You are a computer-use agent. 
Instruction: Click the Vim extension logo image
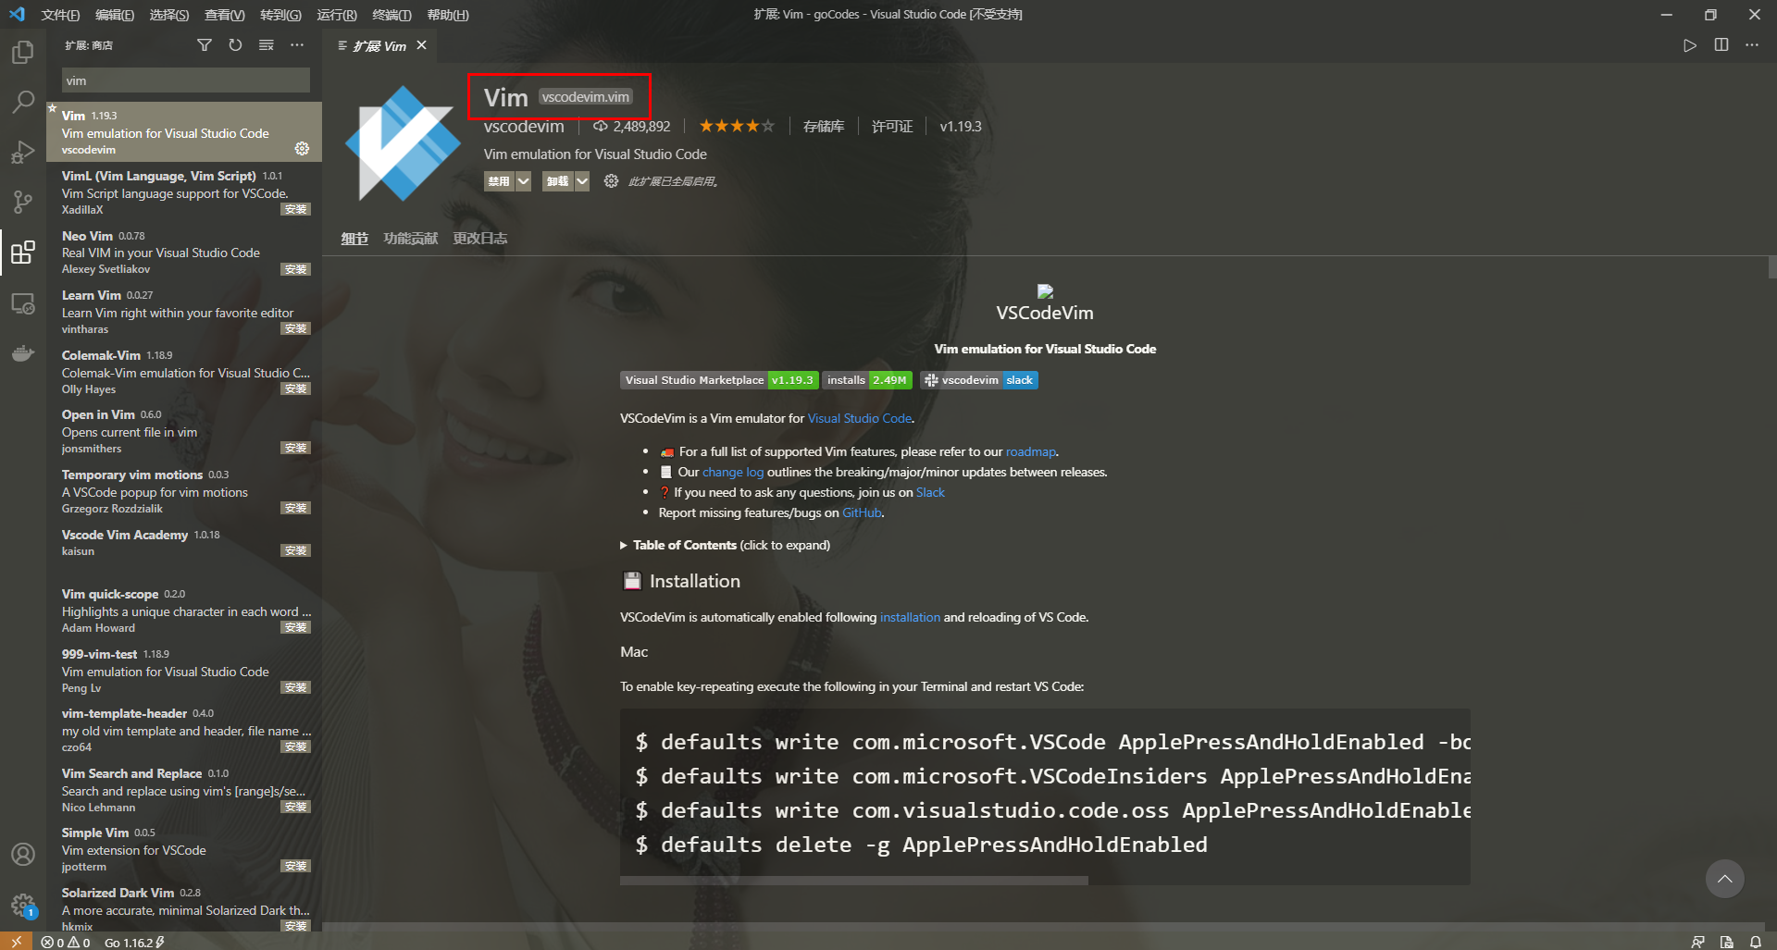(403, 143)
